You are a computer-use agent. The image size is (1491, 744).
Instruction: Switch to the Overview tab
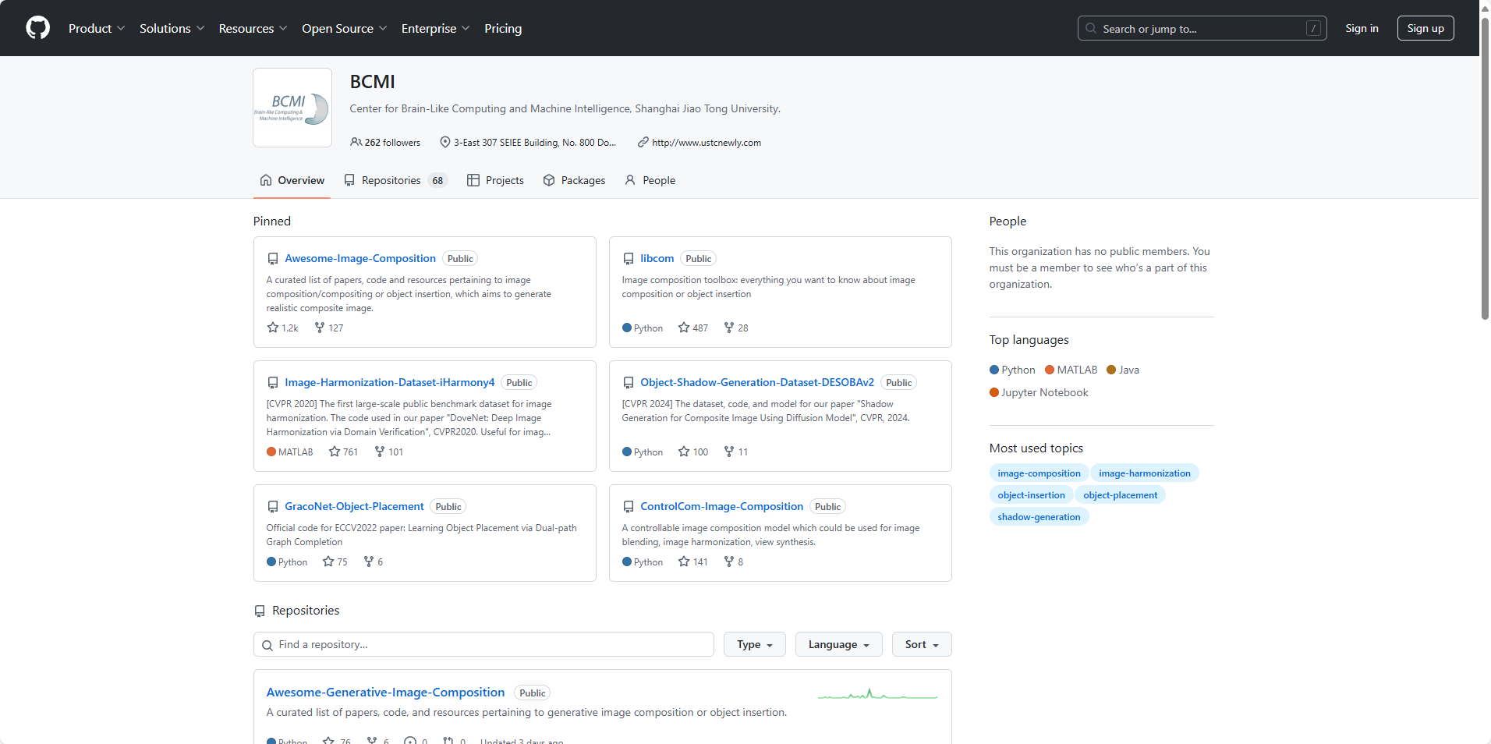pos(292,180)
